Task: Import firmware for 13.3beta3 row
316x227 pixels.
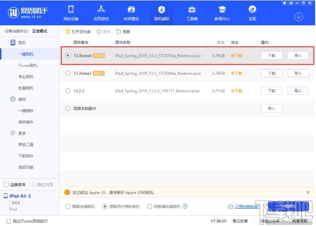Action: [298, 73]
